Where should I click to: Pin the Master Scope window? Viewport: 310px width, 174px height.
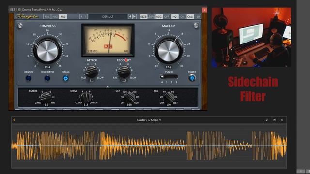tap(267, 120)
